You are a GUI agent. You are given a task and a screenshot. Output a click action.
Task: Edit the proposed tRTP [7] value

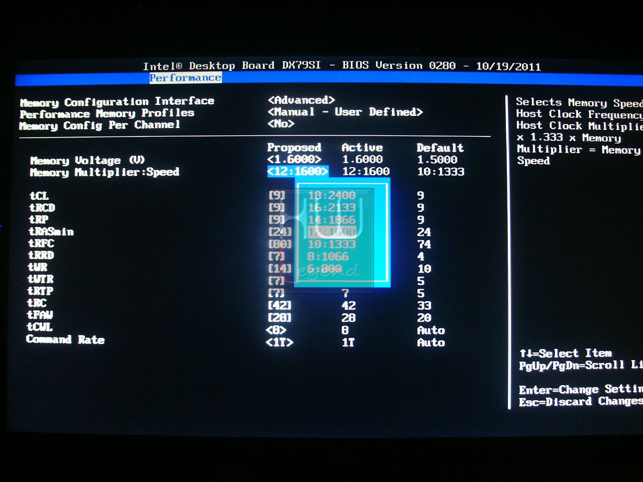[x=277, y=292]
